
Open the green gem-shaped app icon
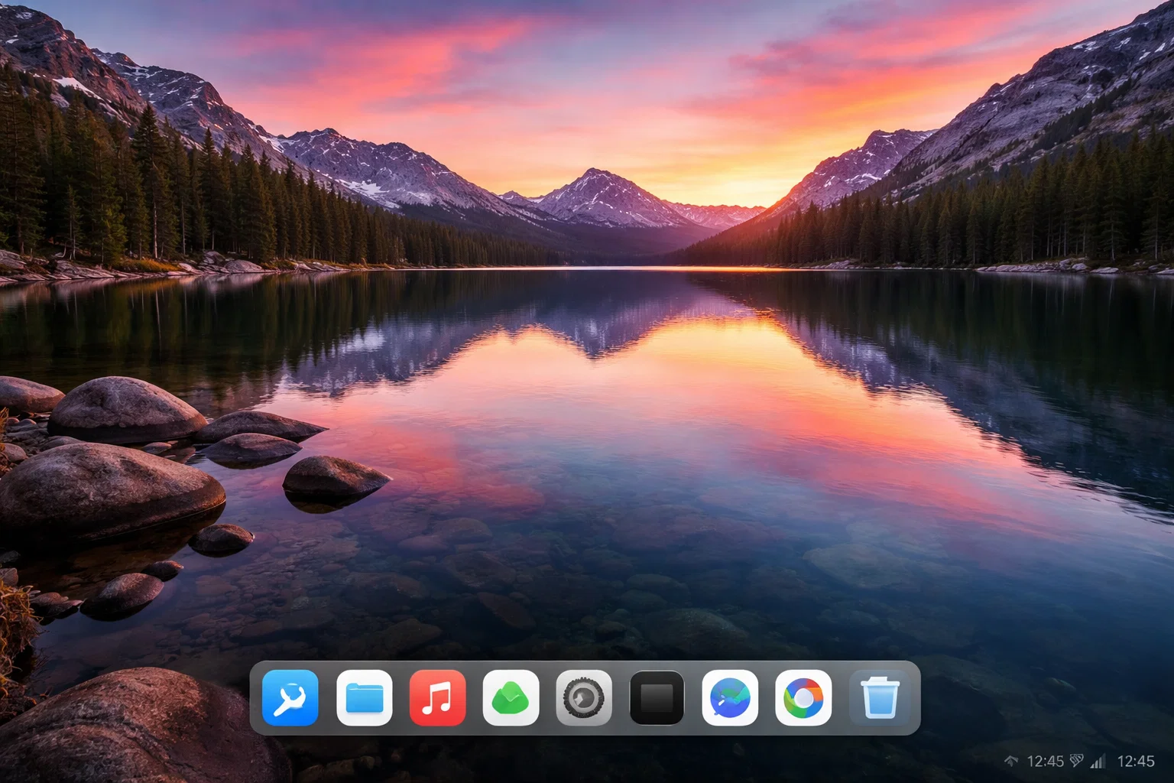coord(511,697)
